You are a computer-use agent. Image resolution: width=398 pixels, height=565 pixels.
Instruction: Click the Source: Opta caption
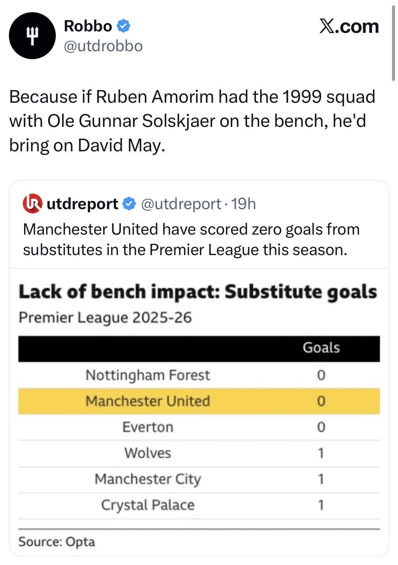57,542
